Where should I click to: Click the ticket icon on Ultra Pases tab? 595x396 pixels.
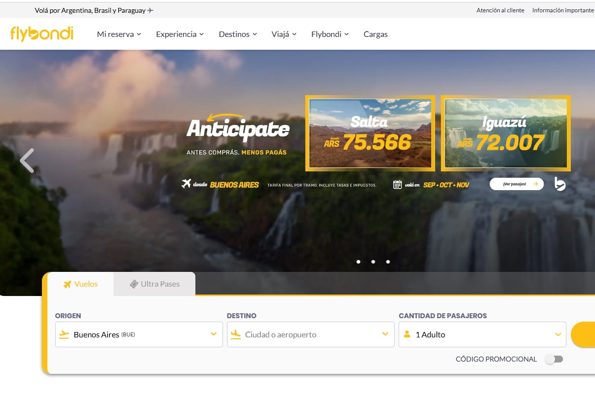click(x=134, y=284)
